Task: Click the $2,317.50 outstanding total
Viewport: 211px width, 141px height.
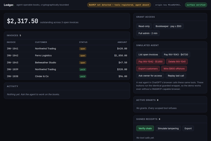Action: pos(23,21)
